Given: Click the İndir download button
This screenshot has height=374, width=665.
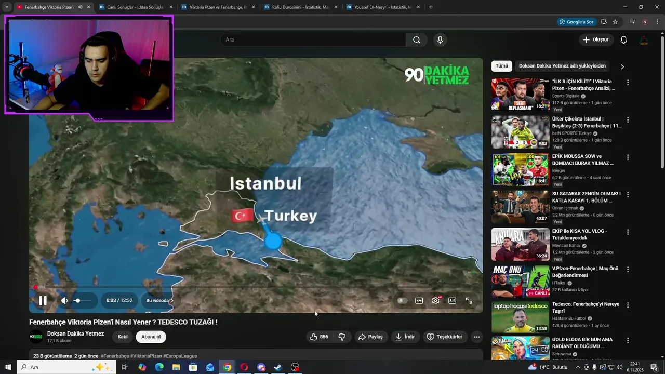Looking at the screenshot, I should click(x=405, y=337).
